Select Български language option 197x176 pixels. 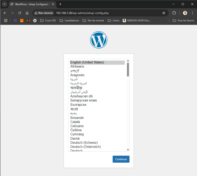coord(97,105)
